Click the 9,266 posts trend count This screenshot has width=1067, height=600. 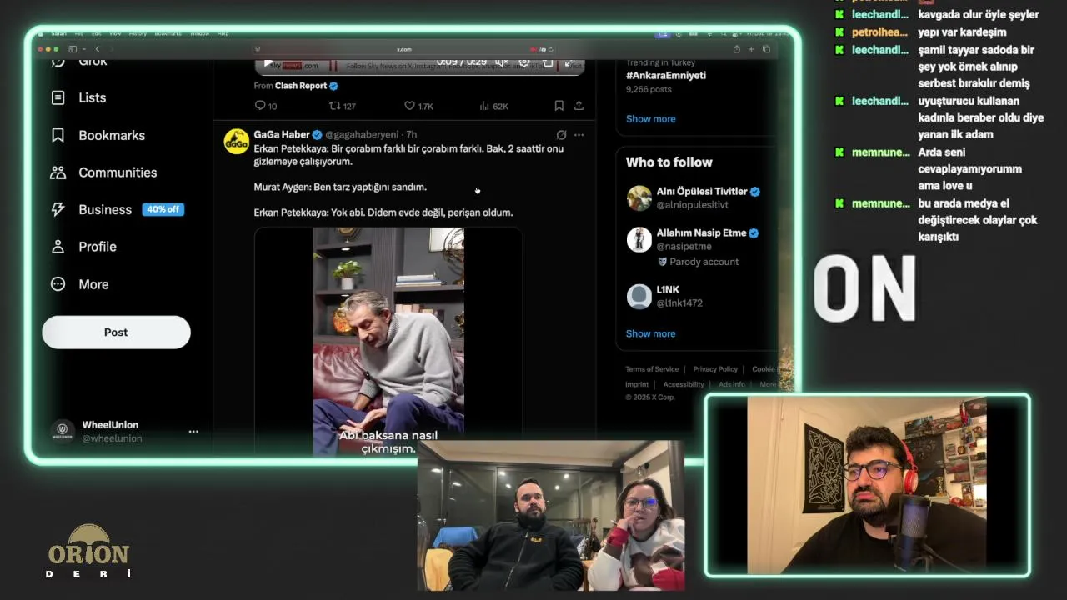click(x=649, y=89)
